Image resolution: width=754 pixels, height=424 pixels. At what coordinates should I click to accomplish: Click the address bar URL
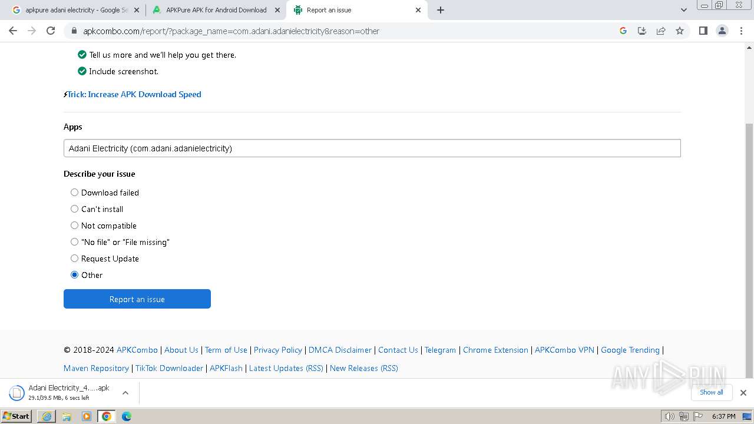point(231,31)
